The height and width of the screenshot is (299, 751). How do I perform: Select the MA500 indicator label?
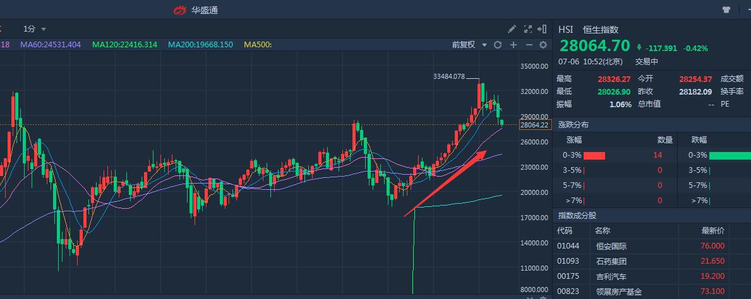258,45
